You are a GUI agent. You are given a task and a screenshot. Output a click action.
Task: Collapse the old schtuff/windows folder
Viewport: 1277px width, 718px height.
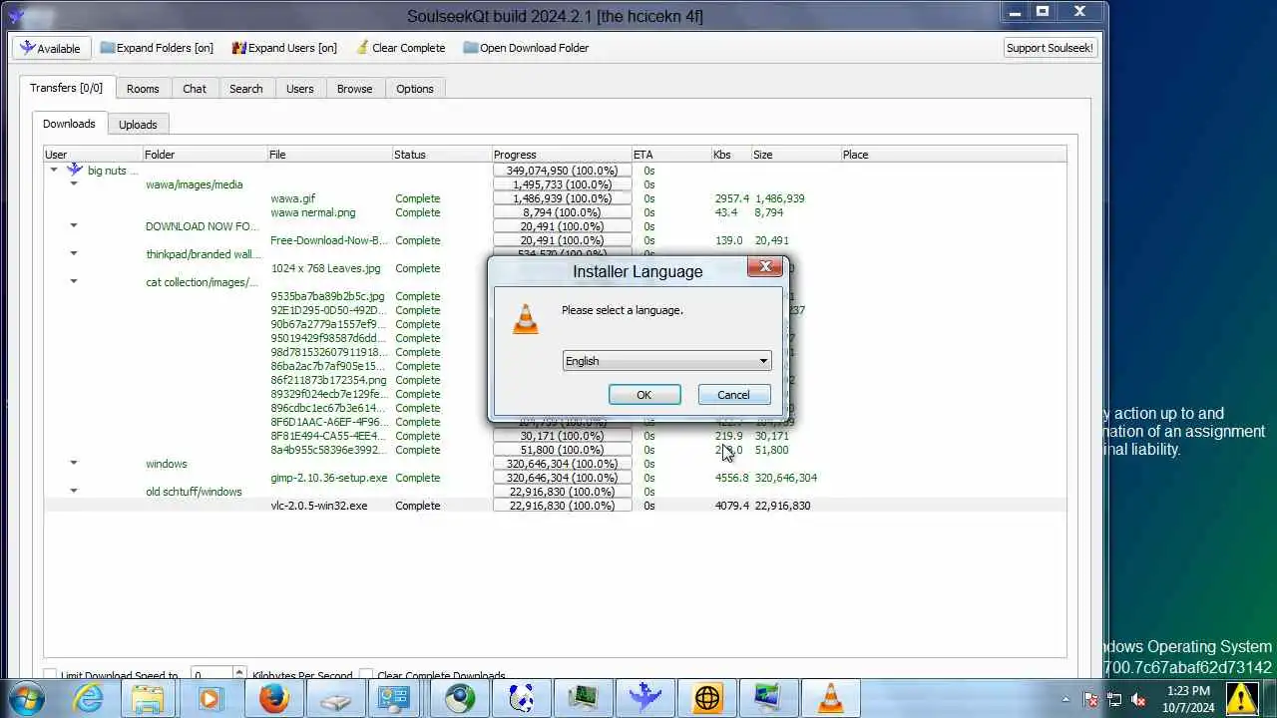74,492
